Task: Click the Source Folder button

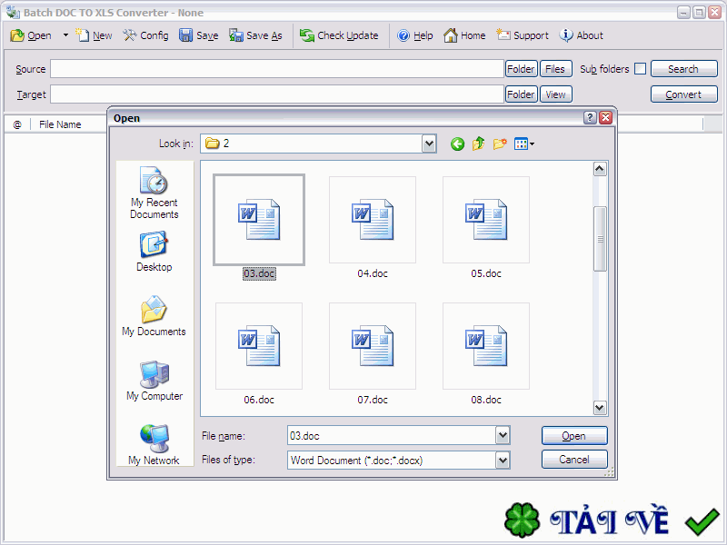Action: (521, 69)
